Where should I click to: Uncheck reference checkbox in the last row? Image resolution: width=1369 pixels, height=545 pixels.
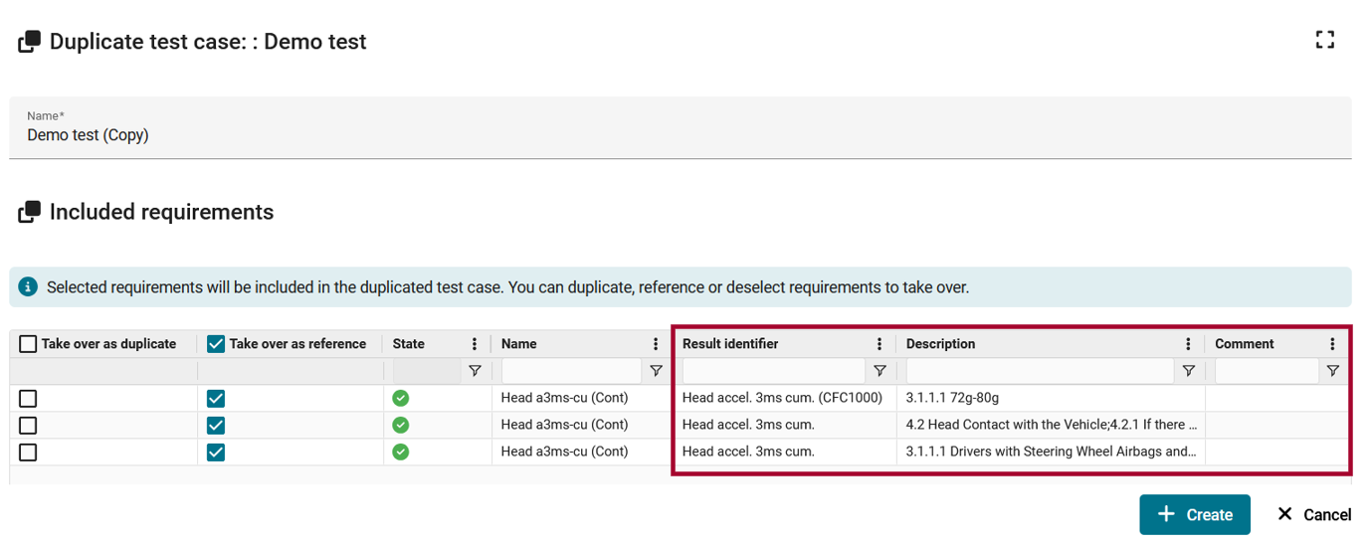(x=215, y=453)
